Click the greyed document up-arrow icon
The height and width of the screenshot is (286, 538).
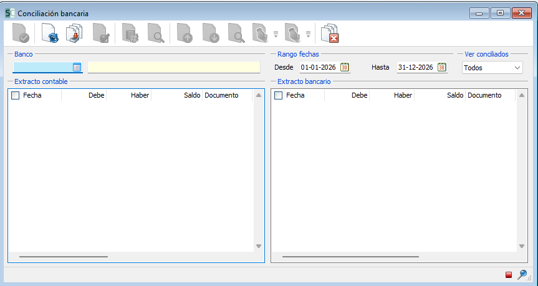tap(185, 33)
